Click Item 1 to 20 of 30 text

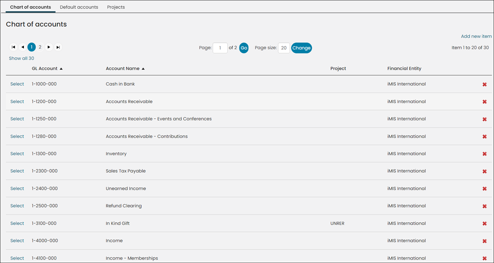click(470, 48)
